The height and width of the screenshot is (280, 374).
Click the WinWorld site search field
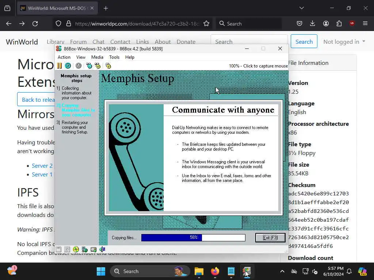(249, 42)
